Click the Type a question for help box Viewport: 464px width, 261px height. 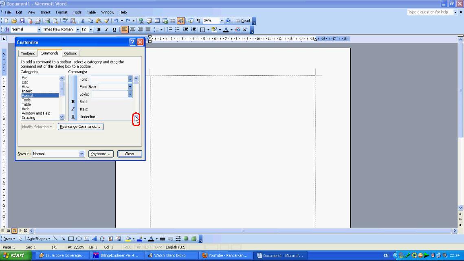430,12
